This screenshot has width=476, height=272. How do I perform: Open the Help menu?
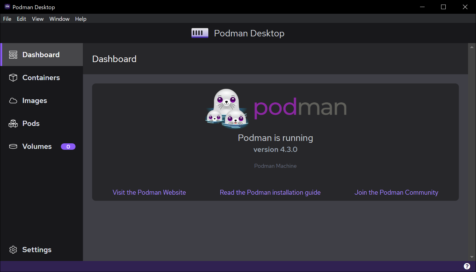81,19
